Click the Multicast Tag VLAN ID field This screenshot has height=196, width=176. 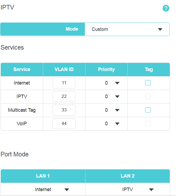click(64, 110)
